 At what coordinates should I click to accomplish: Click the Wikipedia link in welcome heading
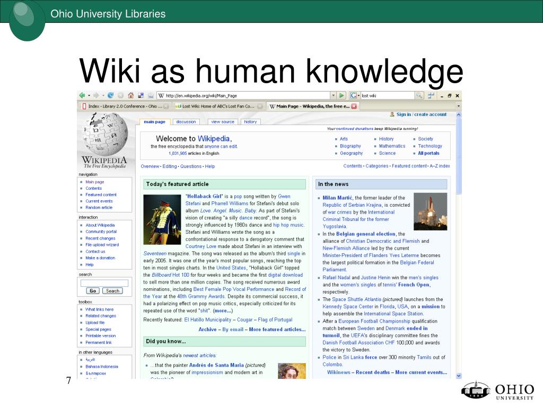214,138
